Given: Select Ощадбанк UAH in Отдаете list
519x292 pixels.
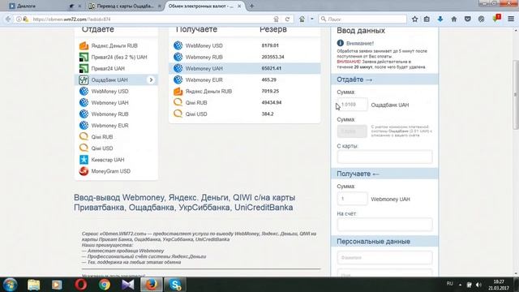Looking at the screenshot, I should [116, 79].
